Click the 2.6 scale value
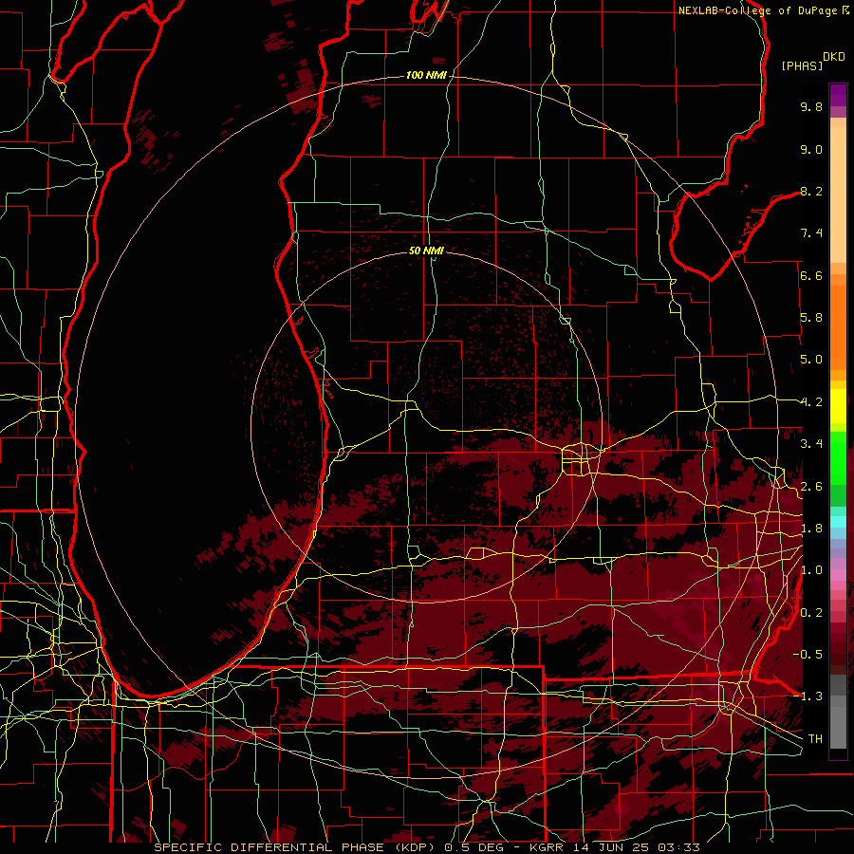 (x=811, y=487)
